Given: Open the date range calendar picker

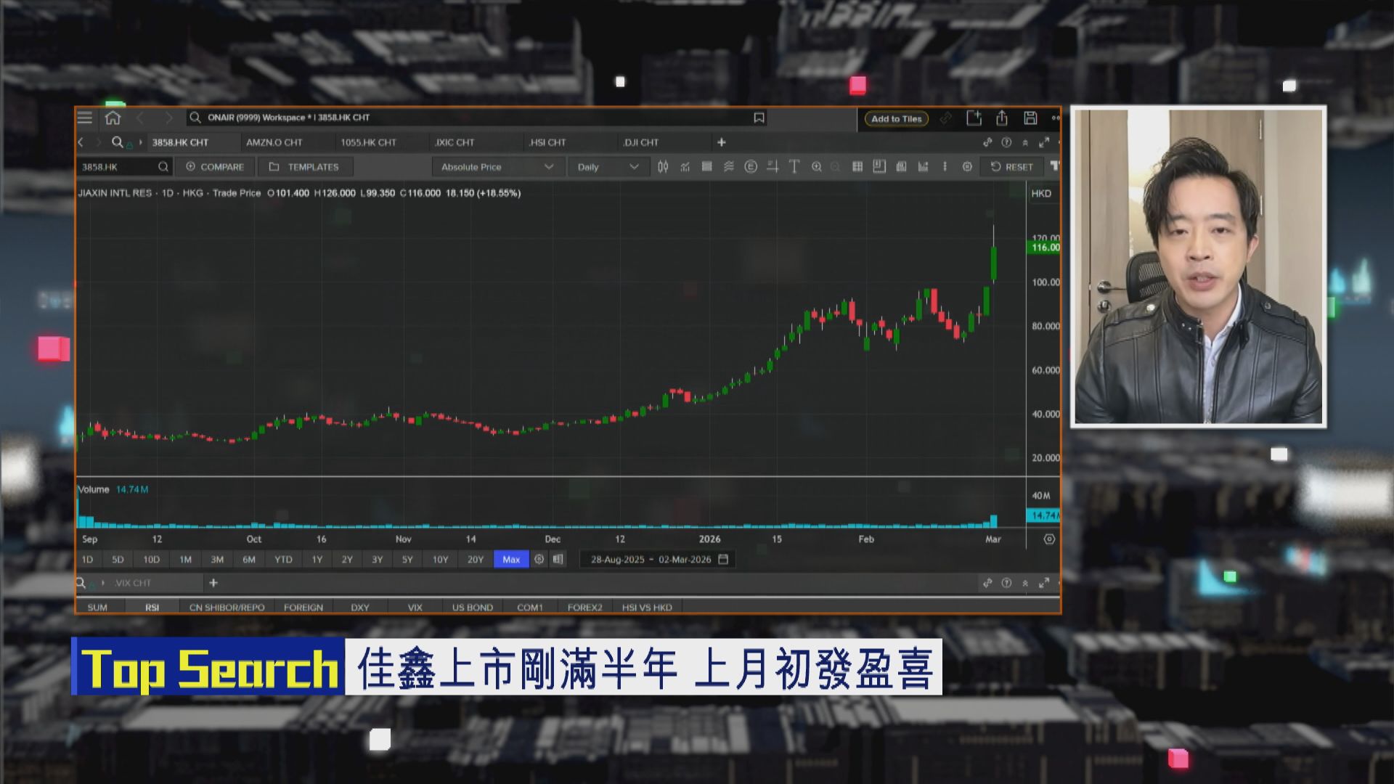Looking at the screenshot, I should click(722, 559).
